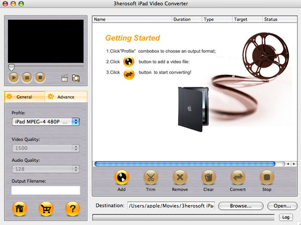The height and width of the screenshot is (225, 301).
Task: Click the Target column header
Action: 247,20
